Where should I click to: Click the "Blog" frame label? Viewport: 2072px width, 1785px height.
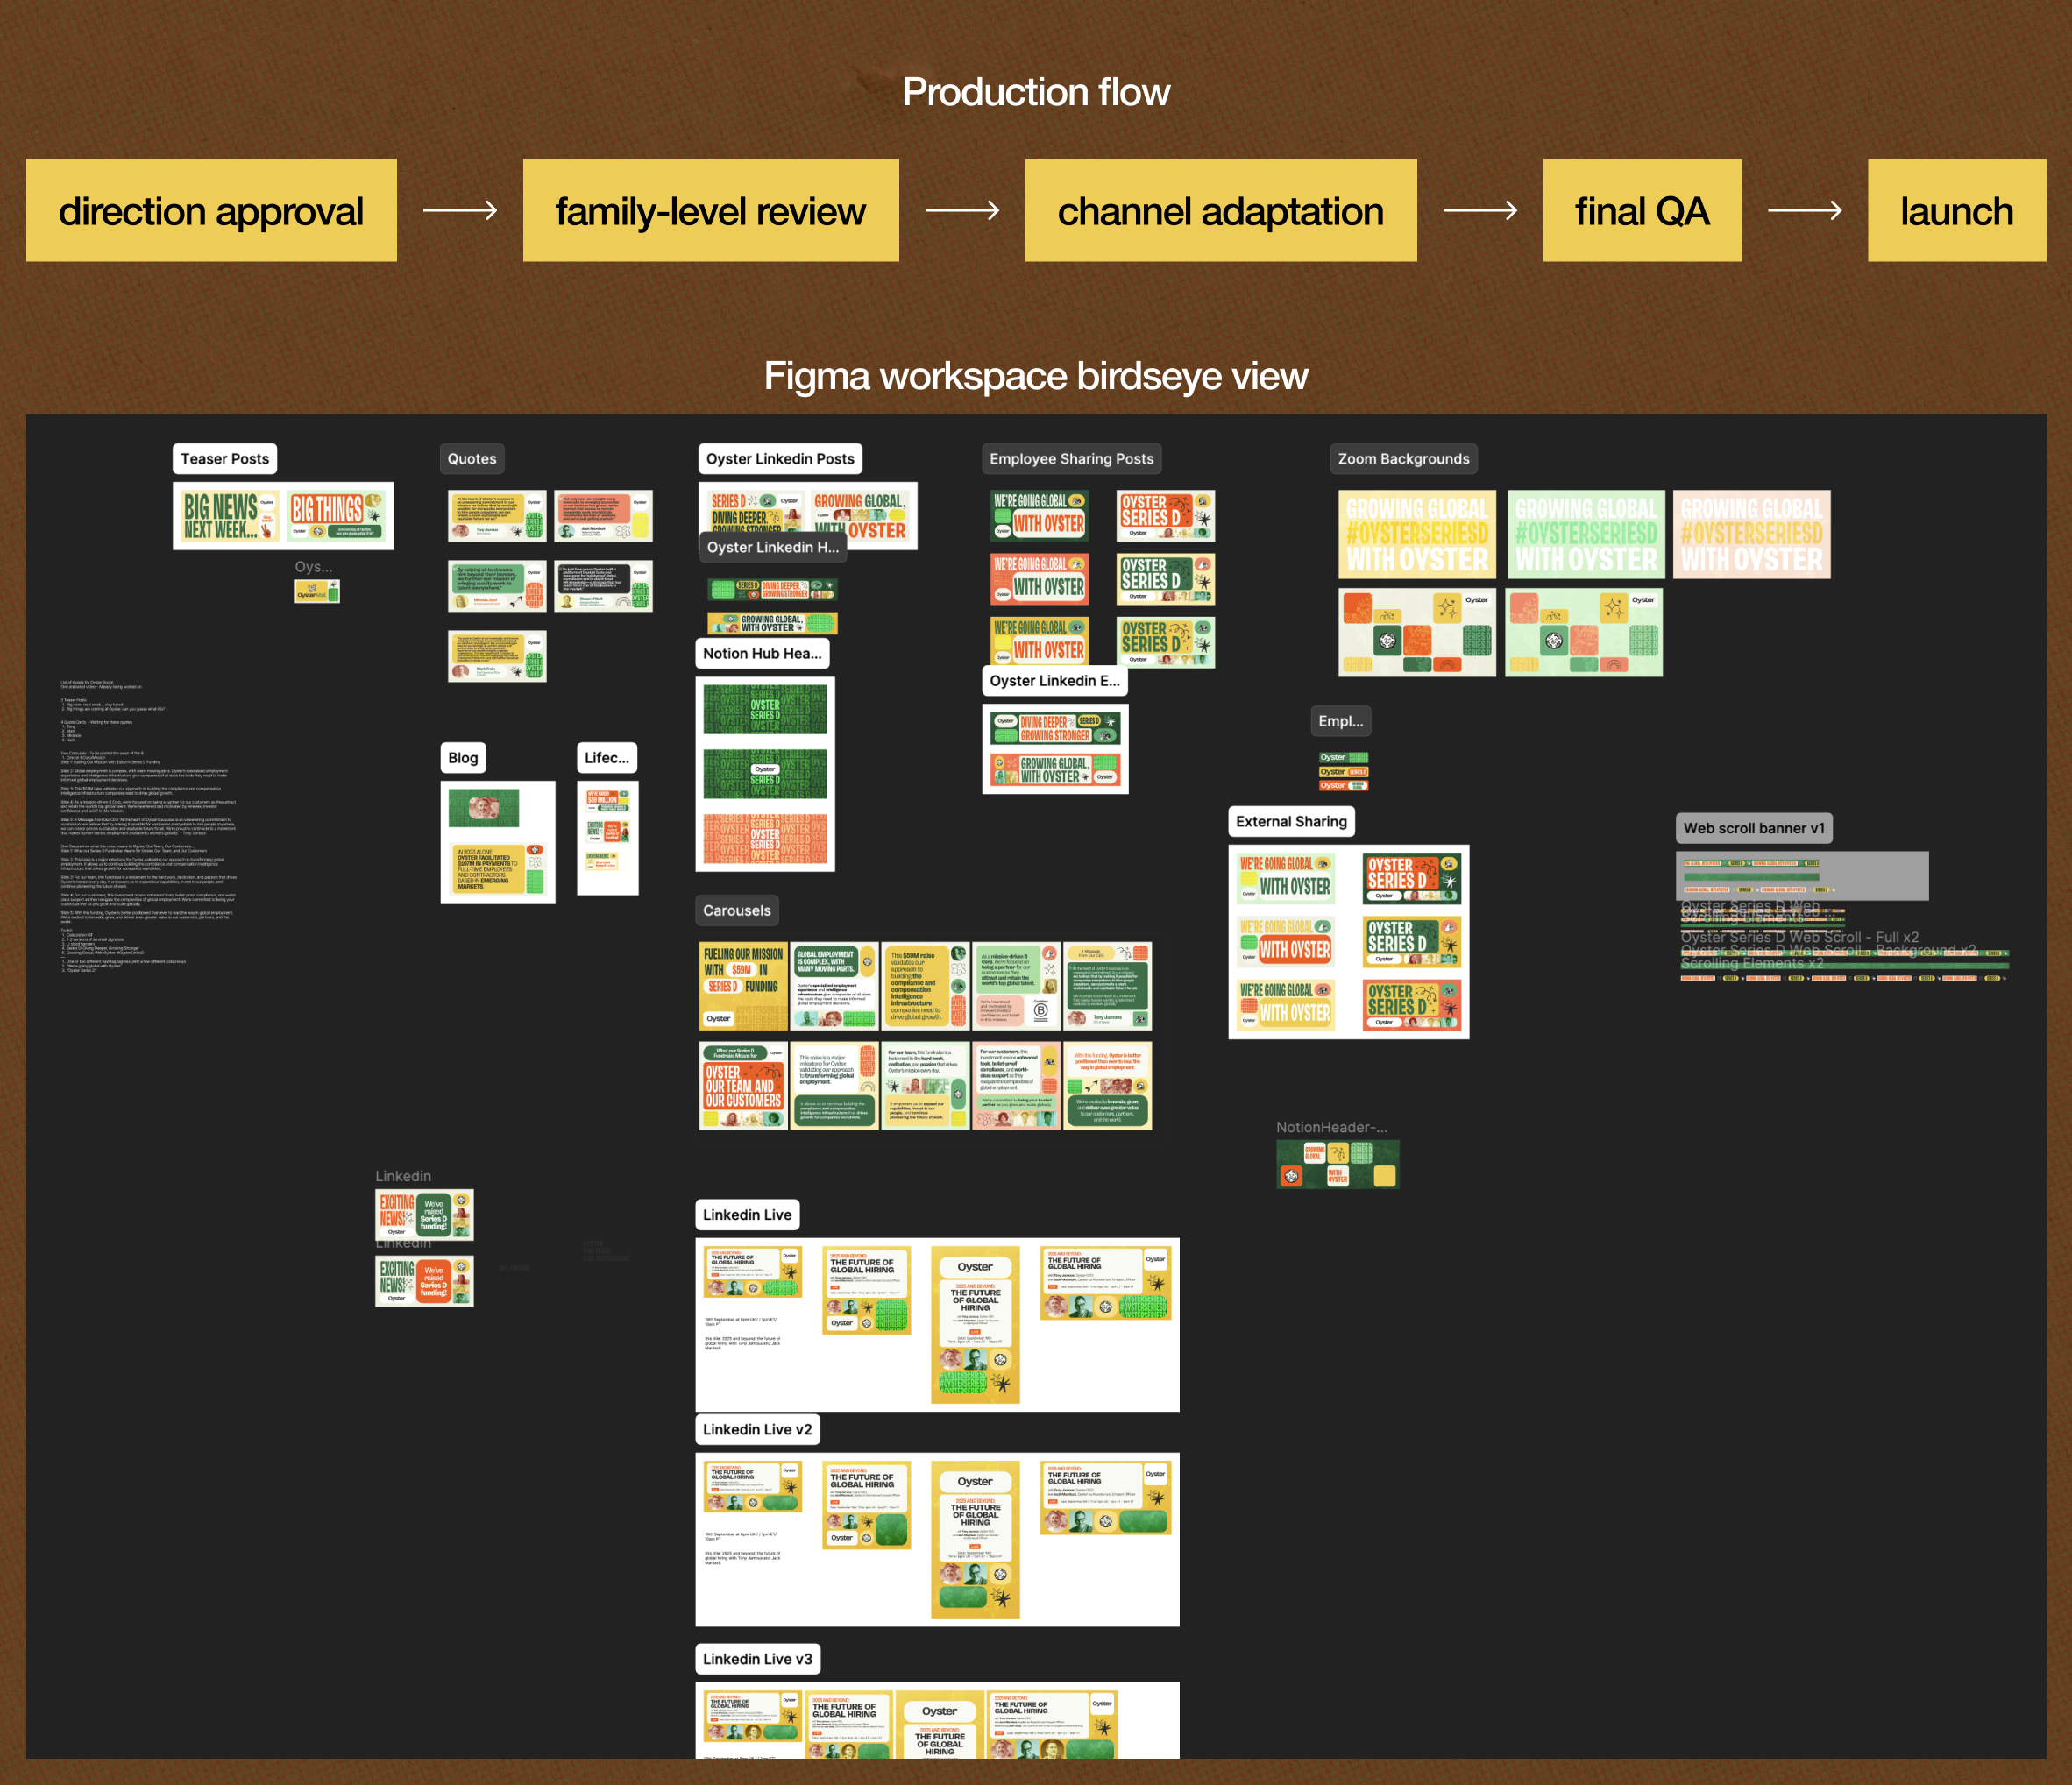[x=463, y=758]
